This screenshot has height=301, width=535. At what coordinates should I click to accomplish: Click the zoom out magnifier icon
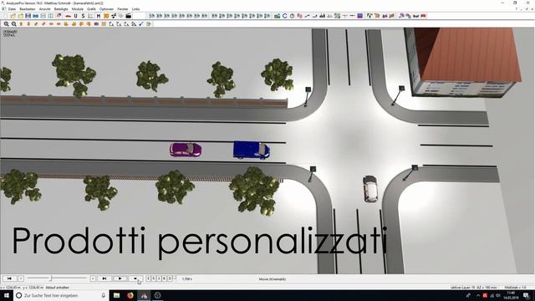click(x=13, y=24)
